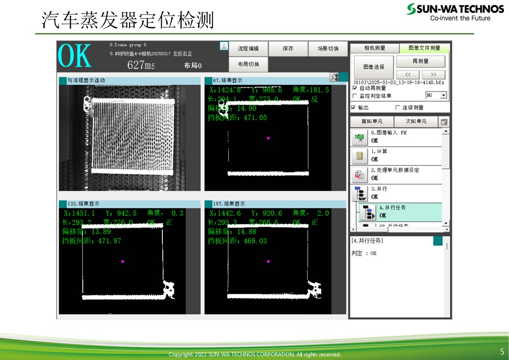Screen dimensions: 509x360
Task: Enable the 监控判定结果 checkbox
Action: (x=355, y=96)
